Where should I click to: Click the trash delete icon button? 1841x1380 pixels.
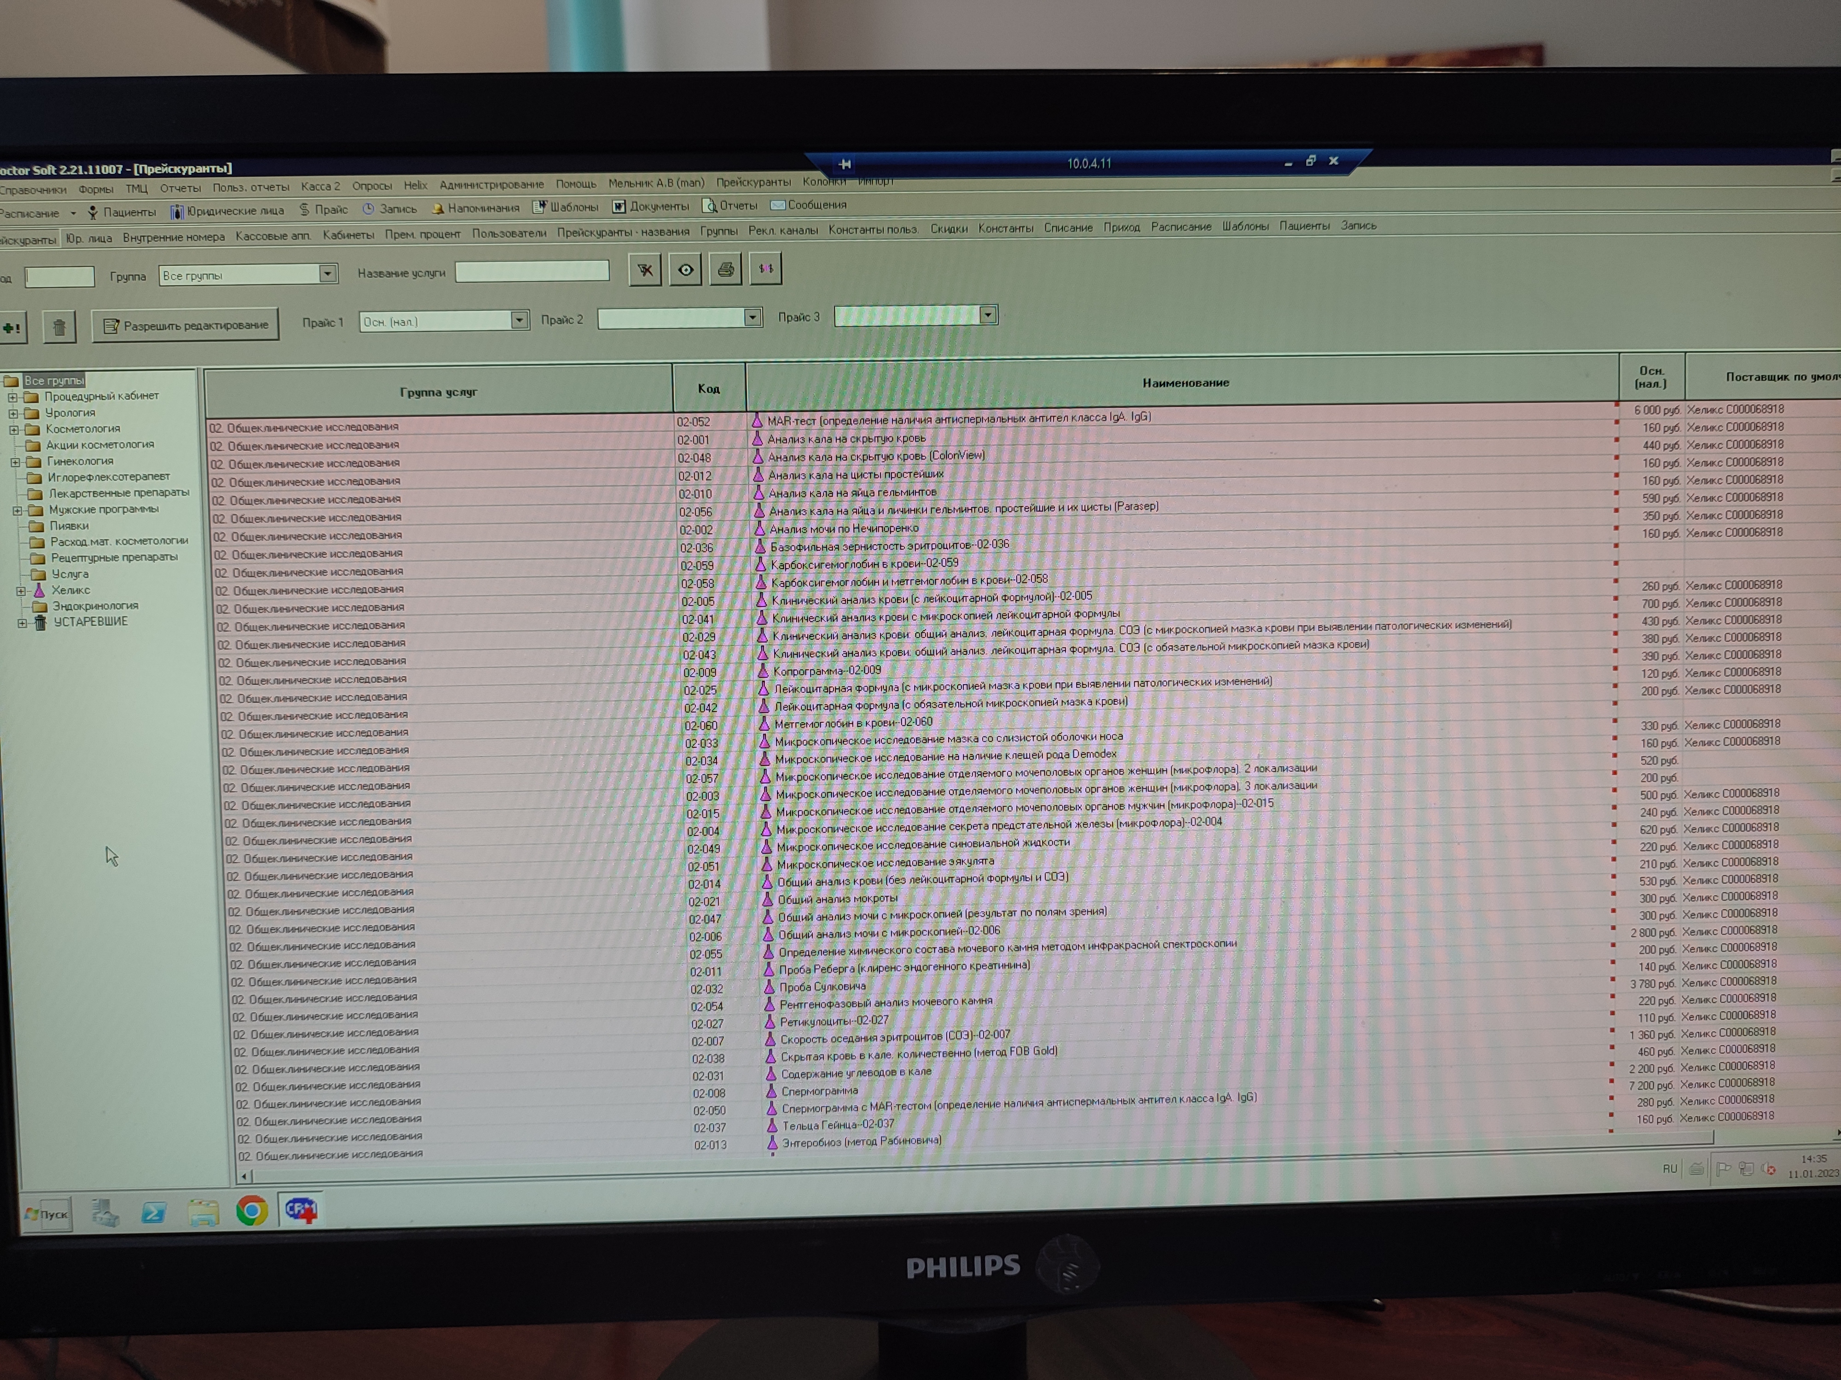click(59, 327)
